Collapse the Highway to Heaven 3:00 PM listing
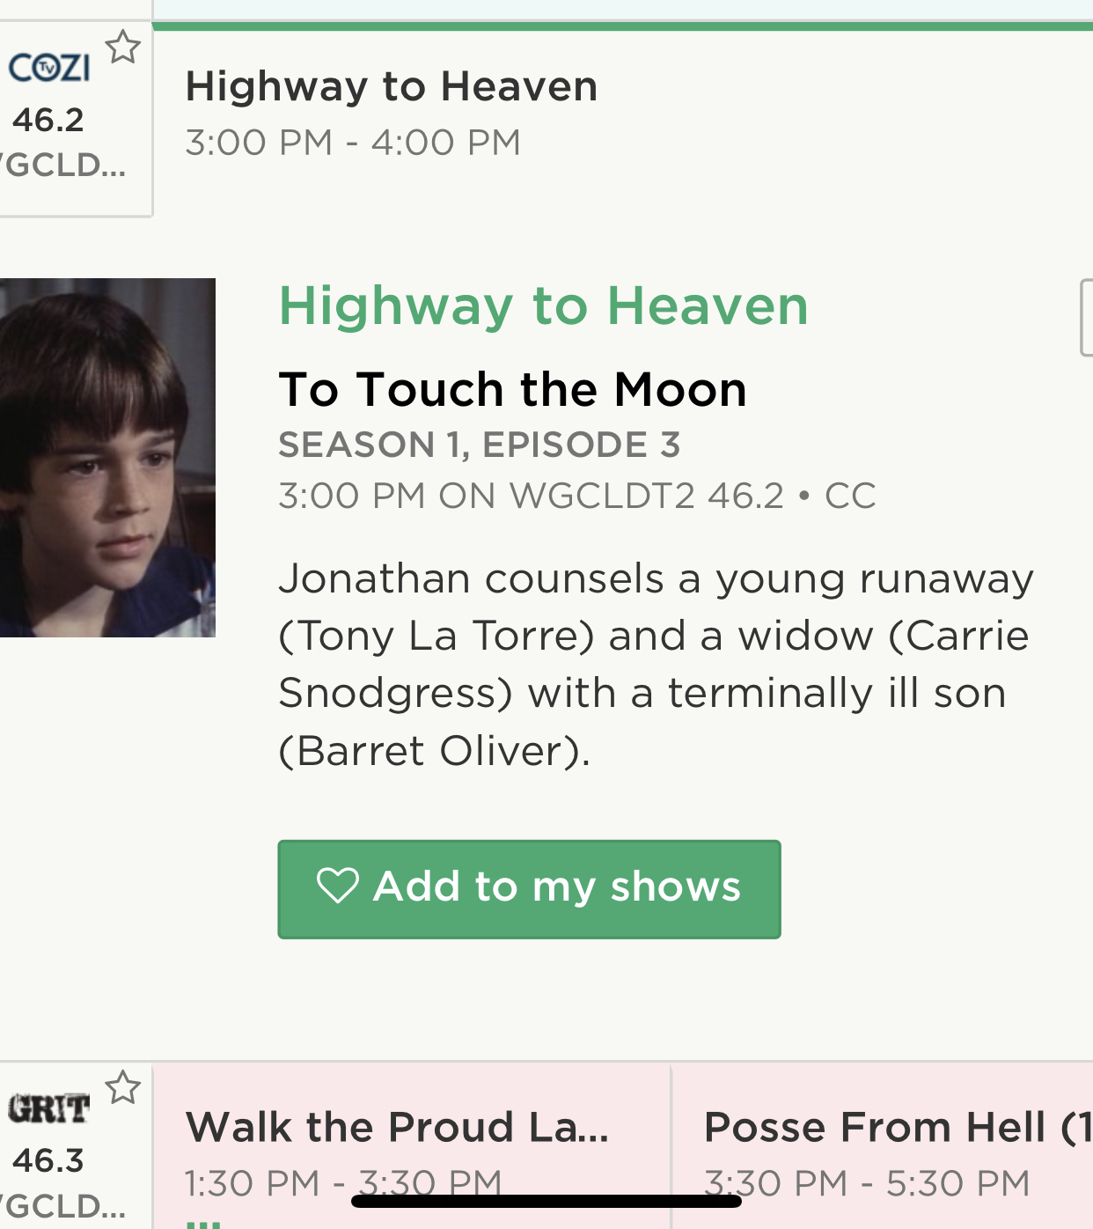1093x1229 pixels. click(x=392, y=113)
